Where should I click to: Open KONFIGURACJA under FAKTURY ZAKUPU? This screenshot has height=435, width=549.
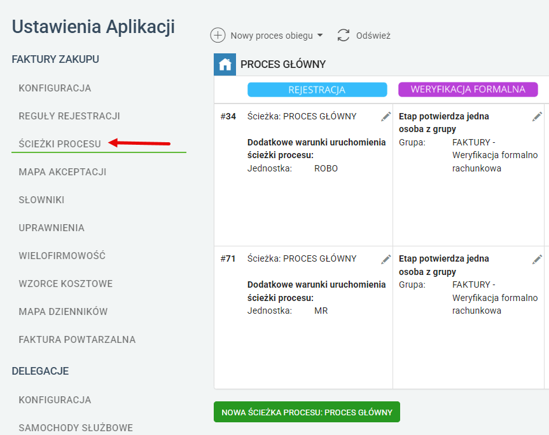pos(55,88)
